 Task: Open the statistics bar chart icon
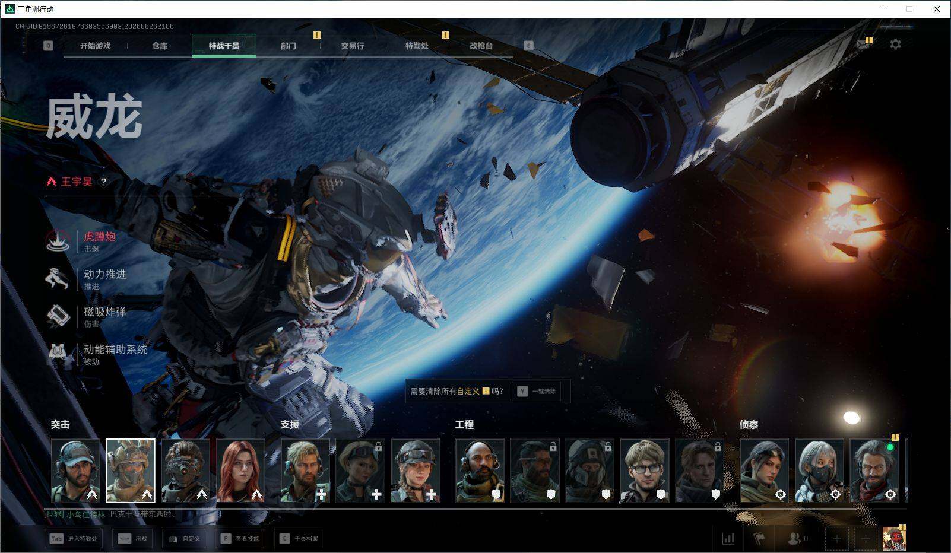coord(728,538)
